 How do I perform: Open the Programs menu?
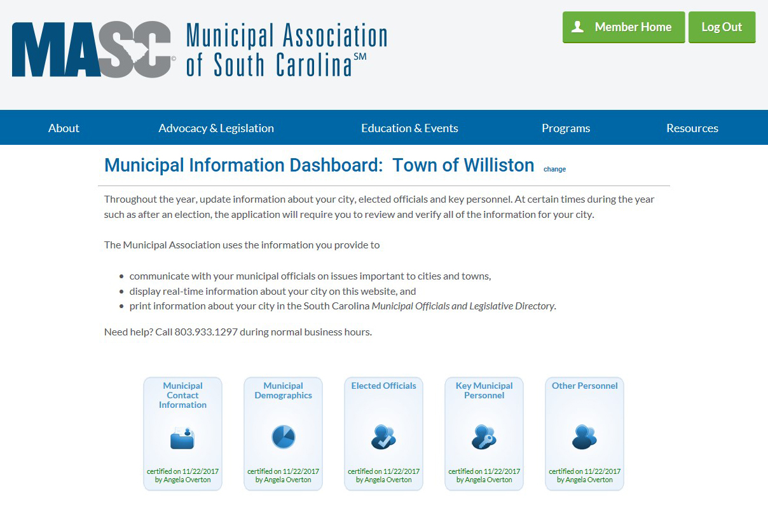click(566, 128)
